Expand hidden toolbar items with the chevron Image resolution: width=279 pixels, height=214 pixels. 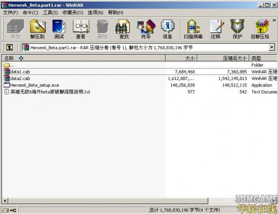[274, 20]
